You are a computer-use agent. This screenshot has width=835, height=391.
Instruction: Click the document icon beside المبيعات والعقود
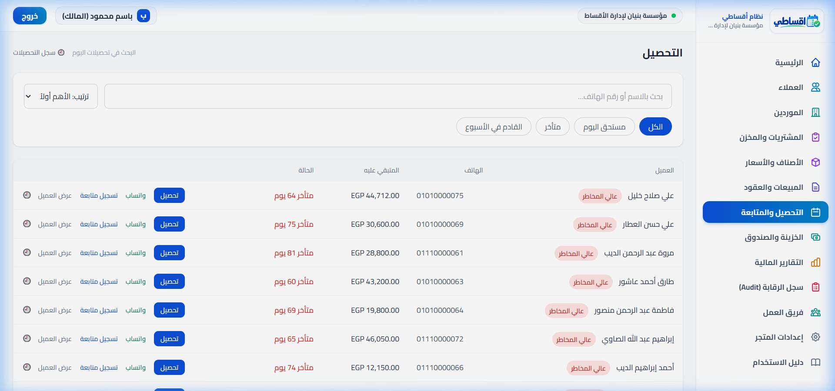point(815,187)
